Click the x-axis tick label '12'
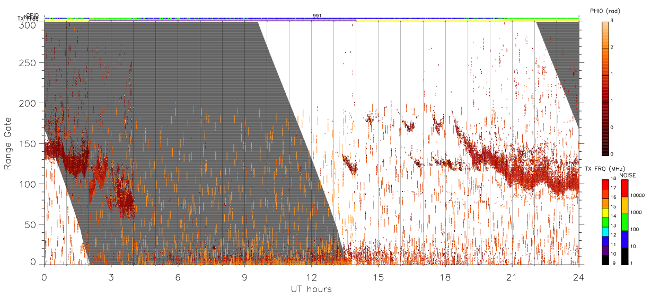 (x=312, y=277)
